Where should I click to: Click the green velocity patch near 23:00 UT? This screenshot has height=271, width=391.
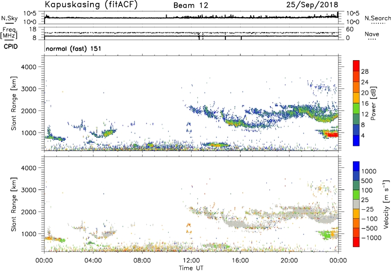tap(326, 235)
